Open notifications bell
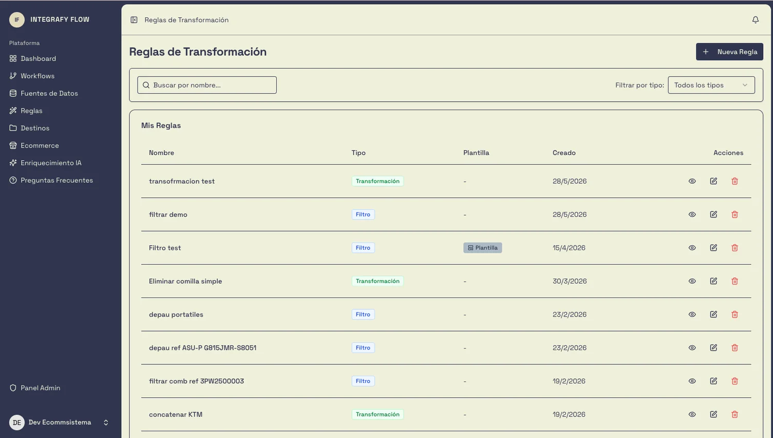 coord(755,20)
